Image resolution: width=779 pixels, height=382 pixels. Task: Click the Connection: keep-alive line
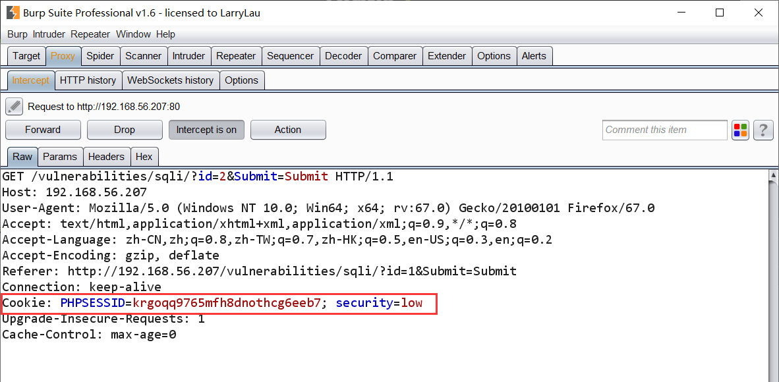click(82, 287)
